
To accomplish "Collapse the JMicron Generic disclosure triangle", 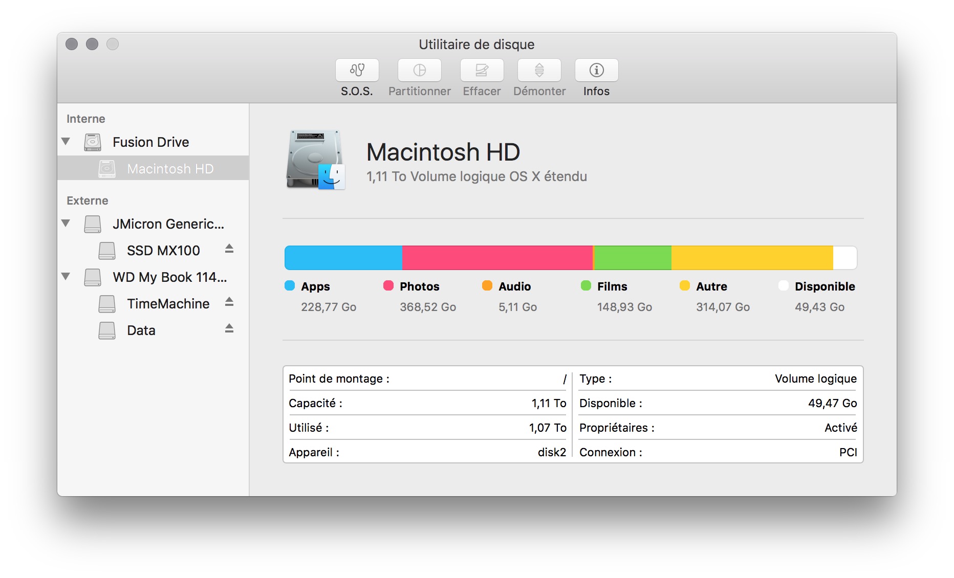I will tap(66, 223).
